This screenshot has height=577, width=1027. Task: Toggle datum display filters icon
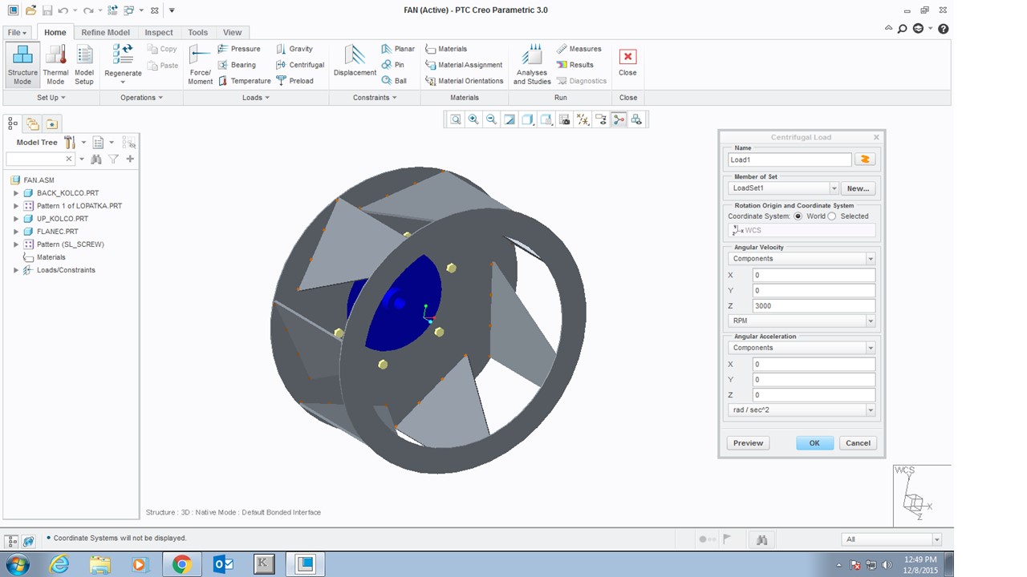583,119
